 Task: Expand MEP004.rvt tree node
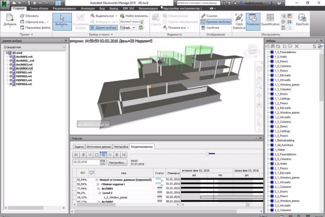click(x=10, y=84)
